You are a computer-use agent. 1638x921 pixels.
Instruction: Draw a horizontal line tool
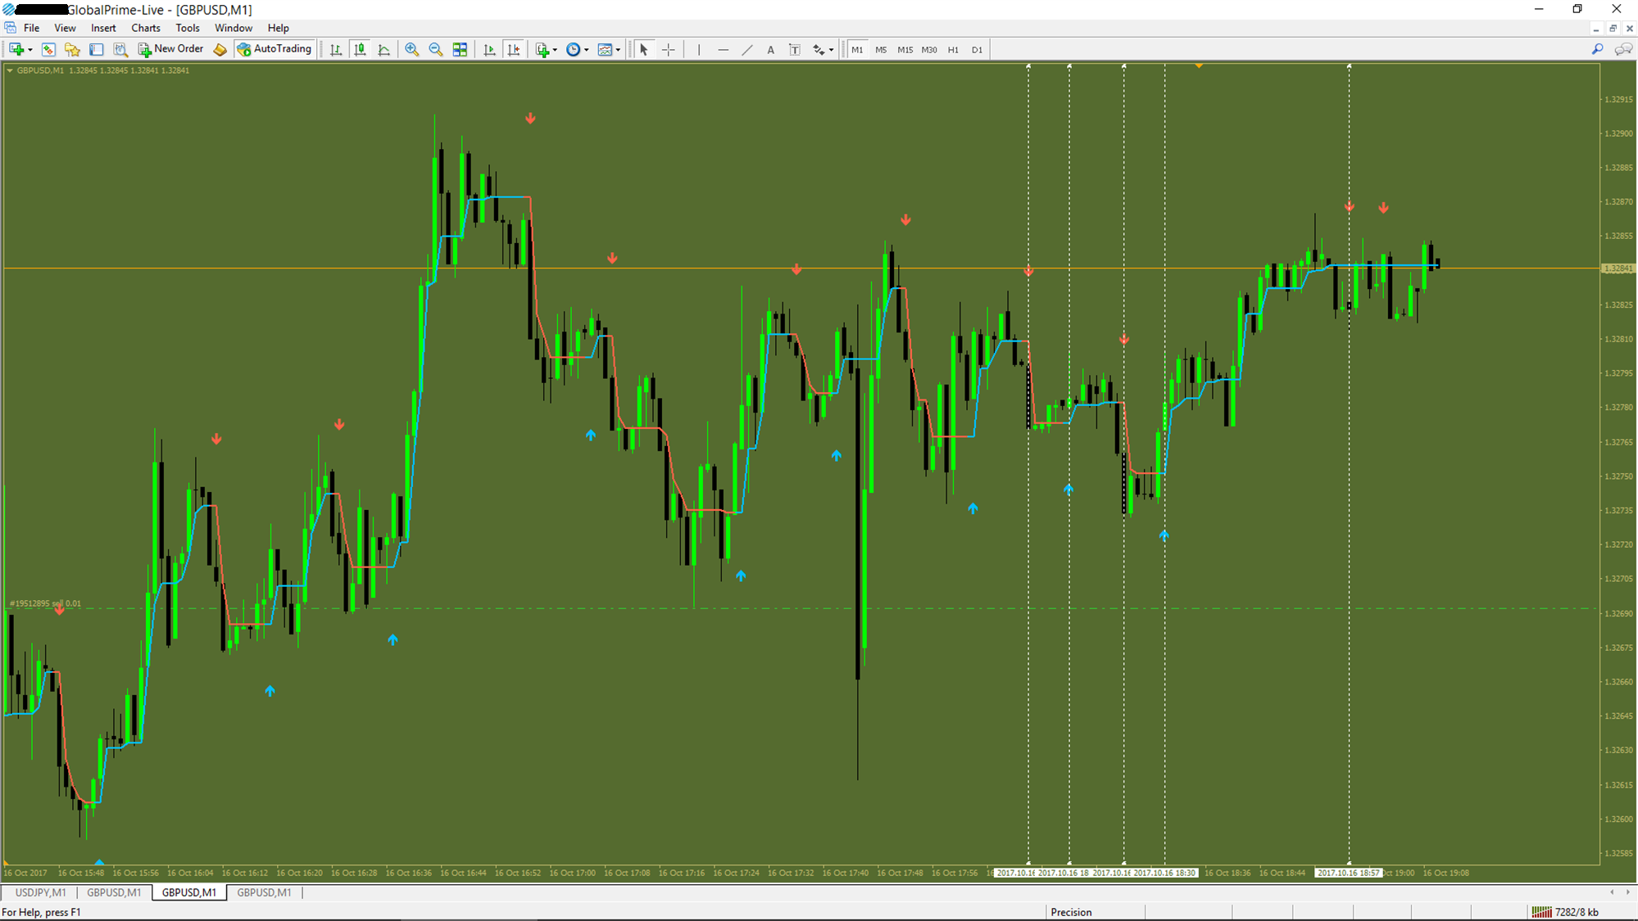pos(723,50)
